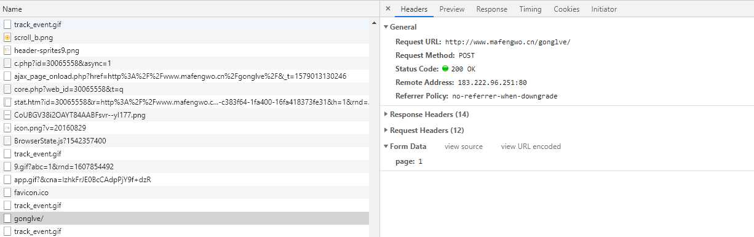Click the header-sprites9.png image icon

click(7, 50)
